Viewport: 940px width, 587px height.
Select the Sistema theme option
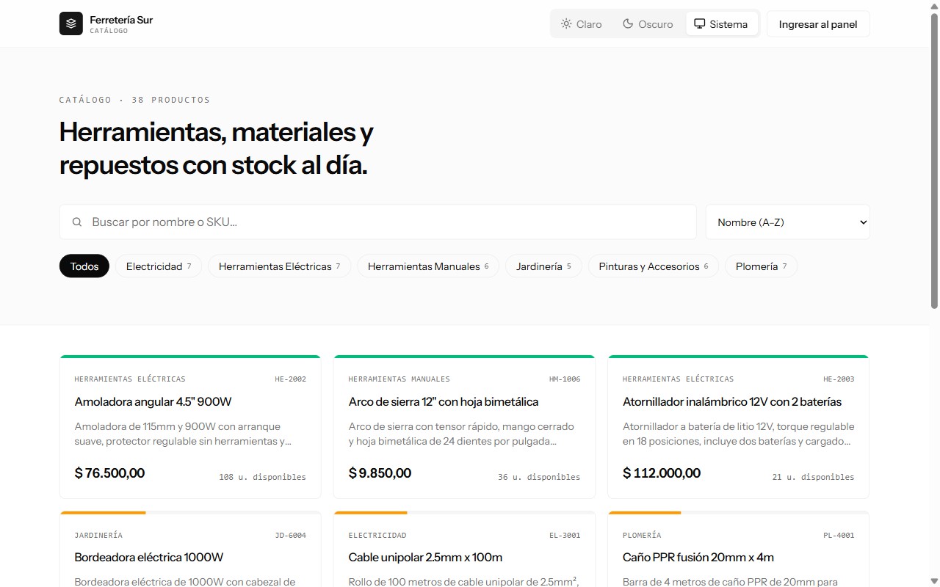(x=721, y=23)
